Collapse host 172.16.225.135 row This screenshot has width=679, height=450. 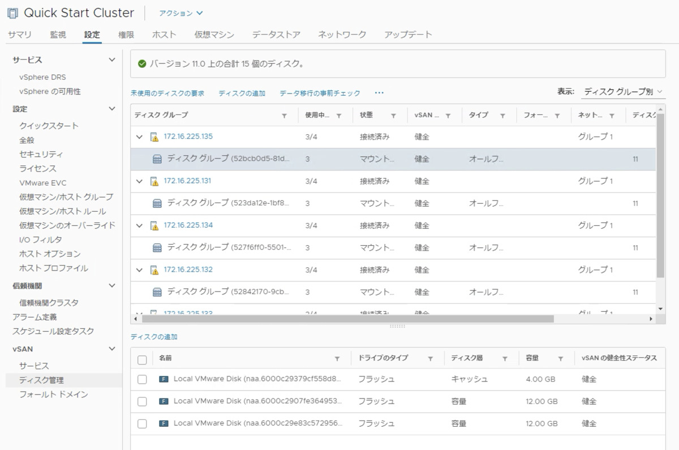coord(140,137)
